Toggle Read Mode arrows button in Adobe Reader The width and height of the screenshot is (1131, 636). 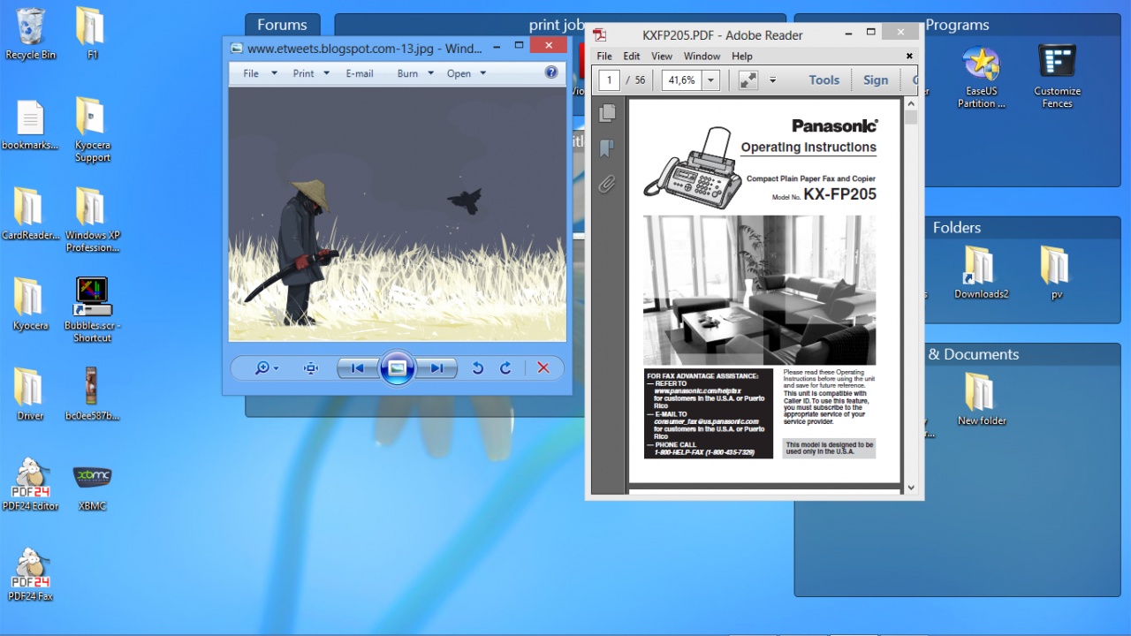tap(748, 80)
